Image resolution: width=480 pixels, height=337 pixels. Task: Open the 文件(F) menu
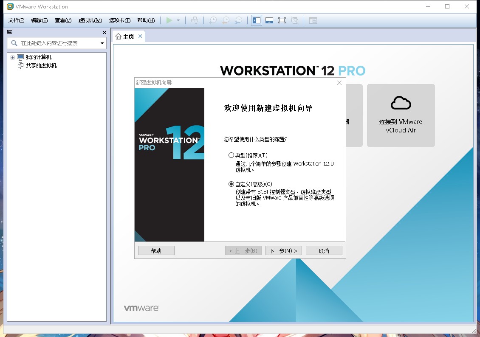(x=16, y=20)
